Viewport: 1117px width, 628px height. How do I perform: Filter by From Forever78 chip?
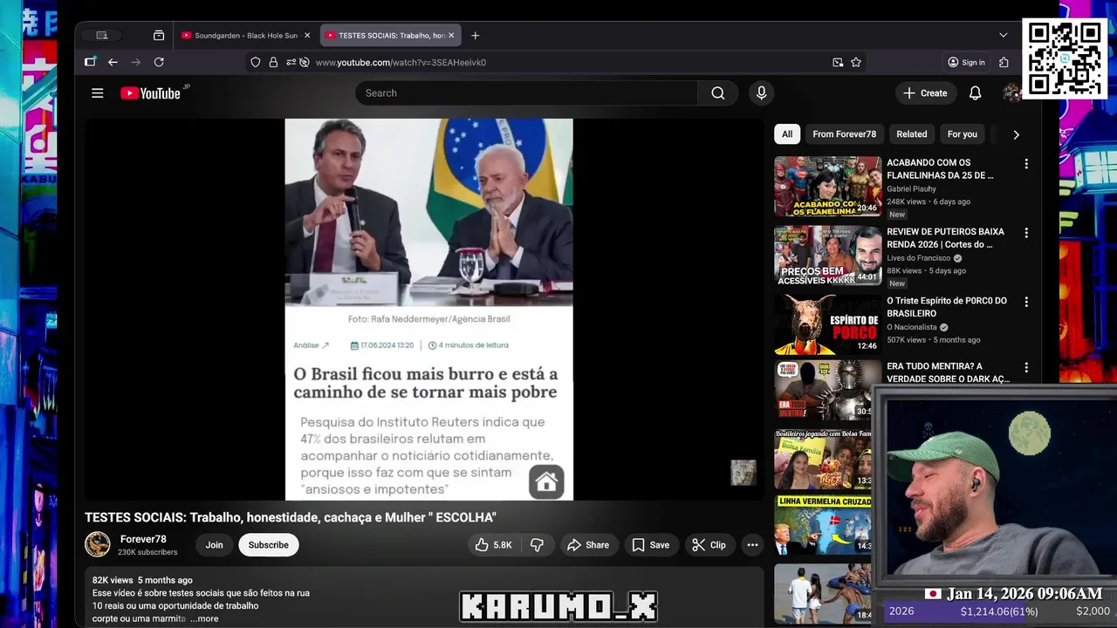coord(844,134)
